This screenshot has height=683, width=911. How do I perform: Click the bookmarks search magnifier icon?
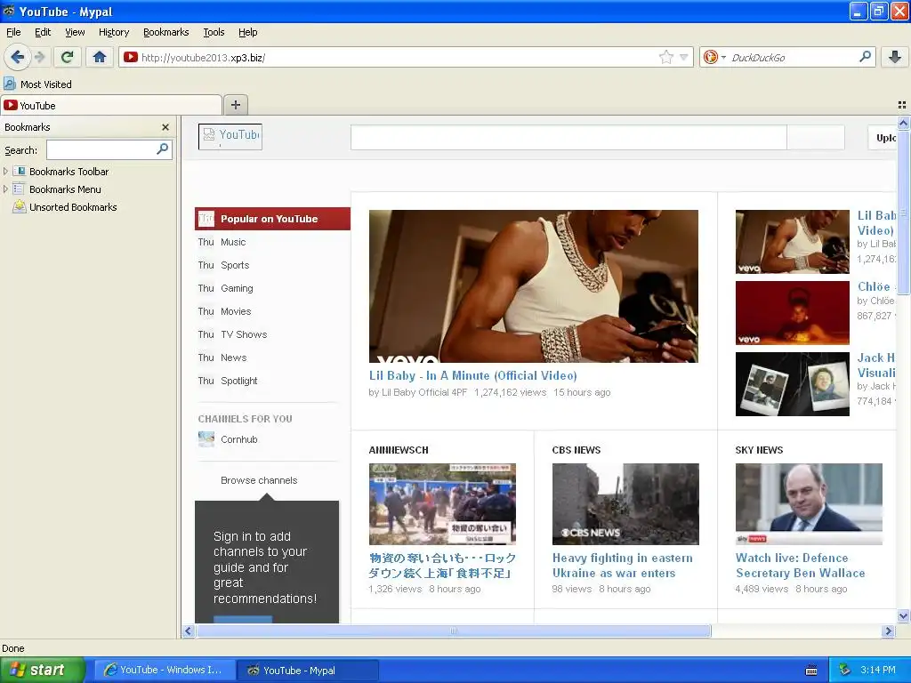pos(163,149)
